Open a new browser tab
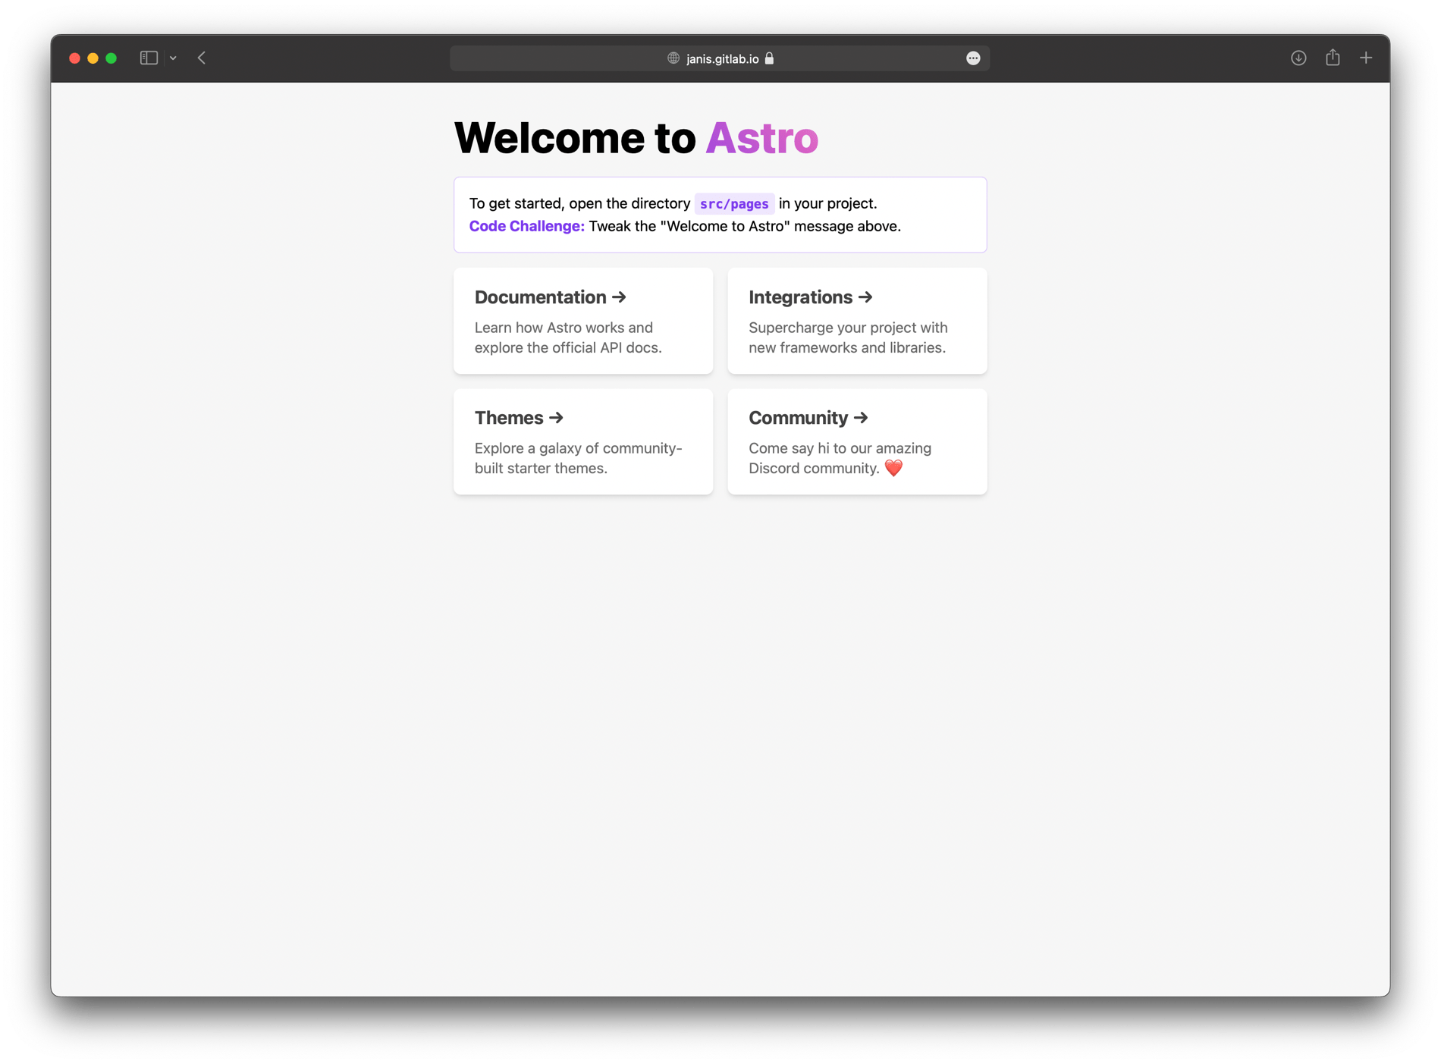The width and height of the screenshot is (1441, 1064). [x=1366, y=58]
